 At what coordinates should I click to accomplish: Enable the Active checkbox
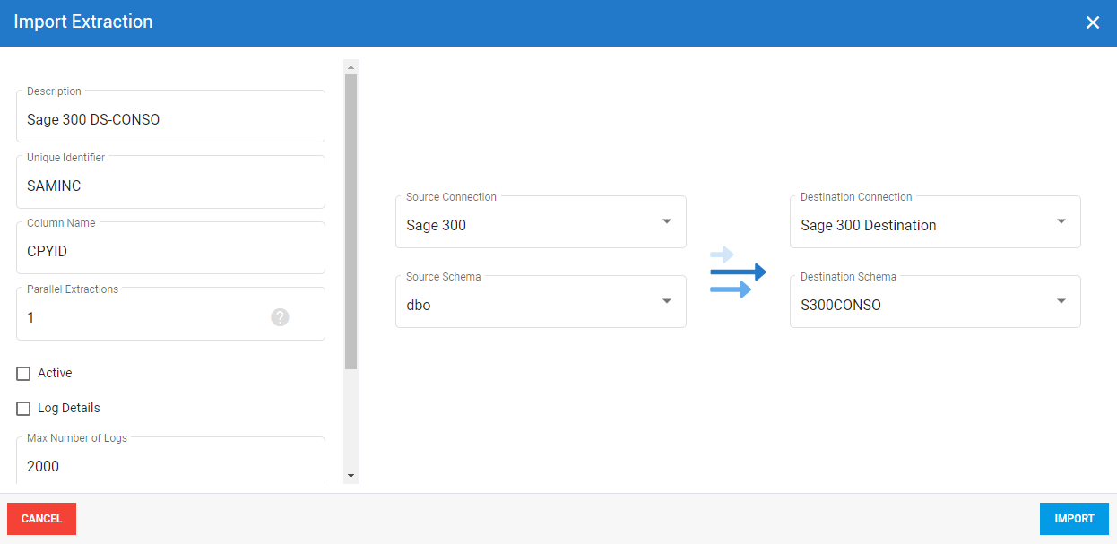(24, 374)
